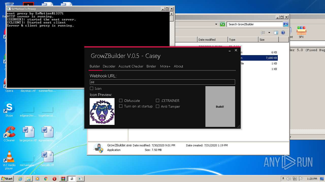Viewport: 325px width, 182px height.
Task: Expand the Explorer view options dropdown arrow
Action: [269, 33]
